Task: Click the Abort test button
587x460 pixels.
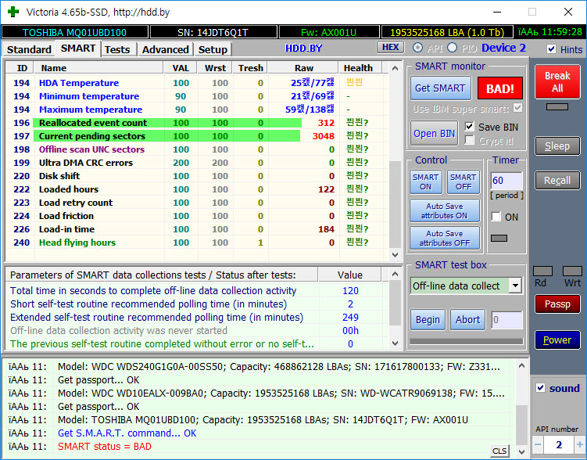Action: click(x=467, y=319)
